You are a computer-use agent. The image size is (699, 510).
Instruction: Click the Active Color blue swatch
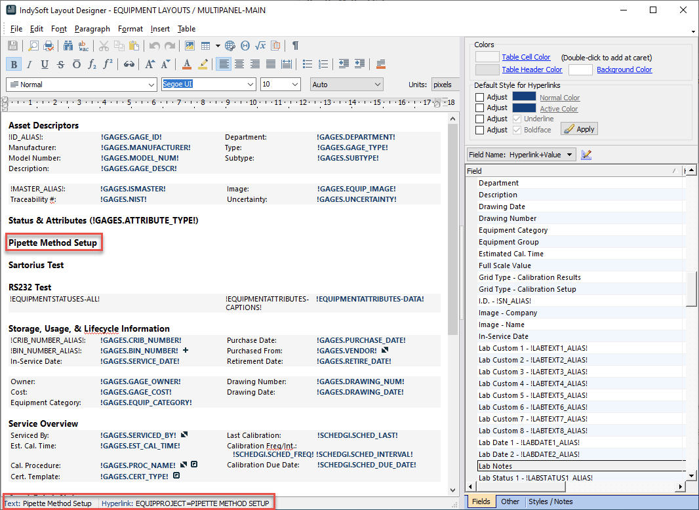coord(524,108)
